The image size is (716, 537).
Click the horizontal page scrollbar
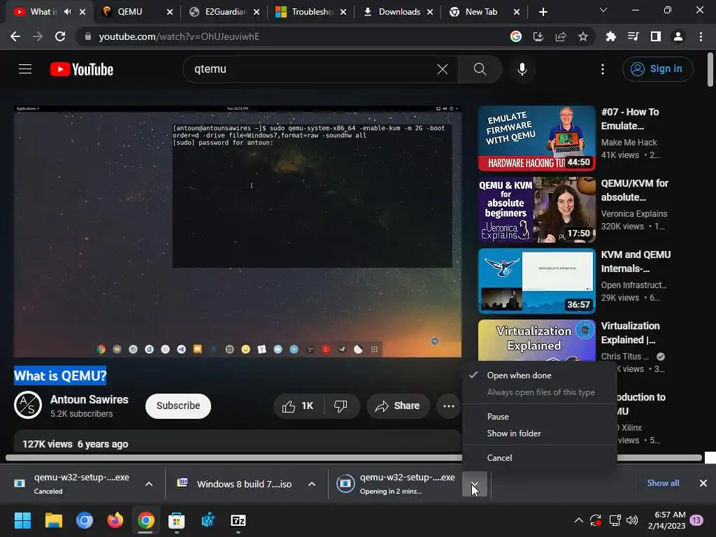[x=354, y=457]
